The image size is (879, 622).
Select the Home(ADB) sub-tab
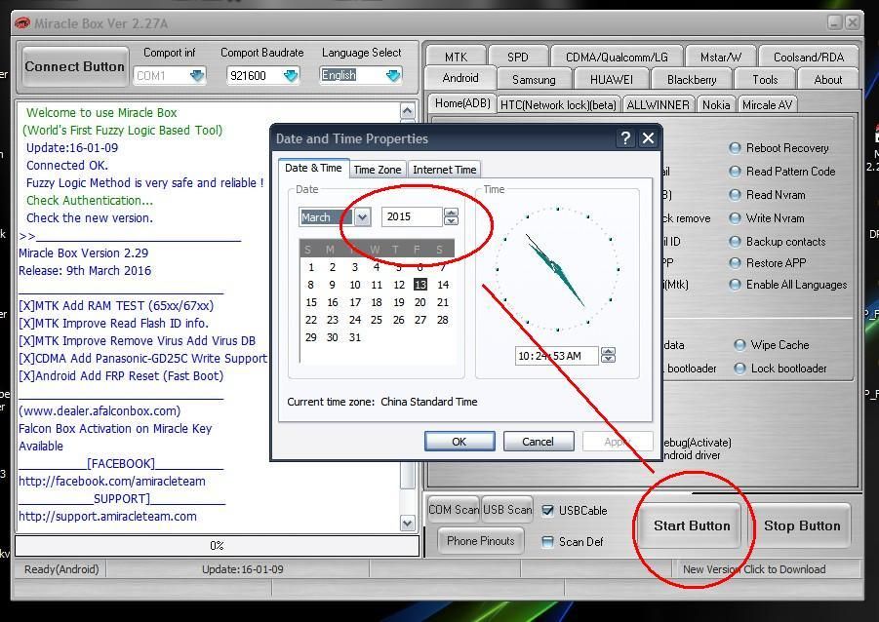462,103
